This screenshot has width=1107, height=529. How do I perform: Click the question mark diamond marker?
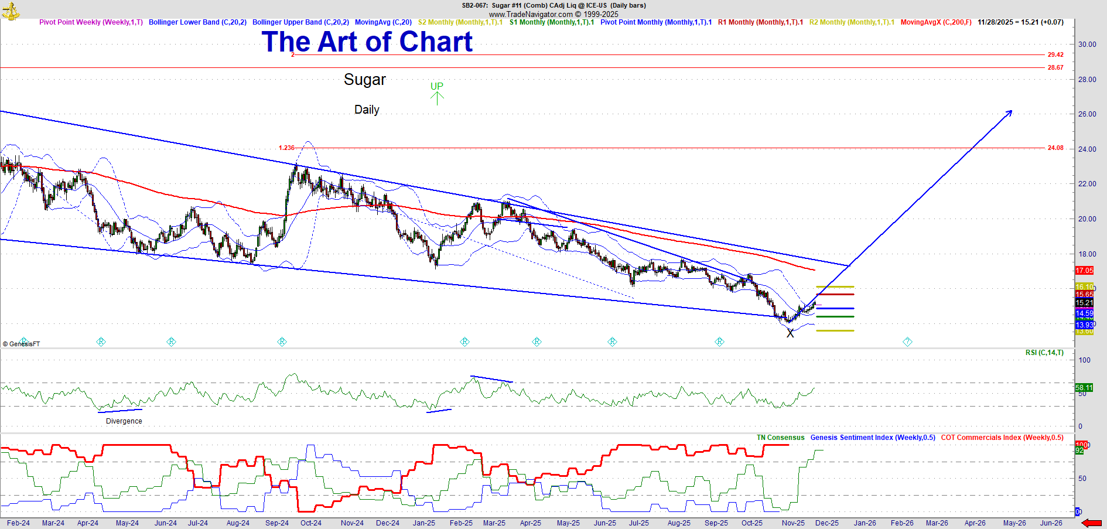pyautogui.click(x=907, y=342)
